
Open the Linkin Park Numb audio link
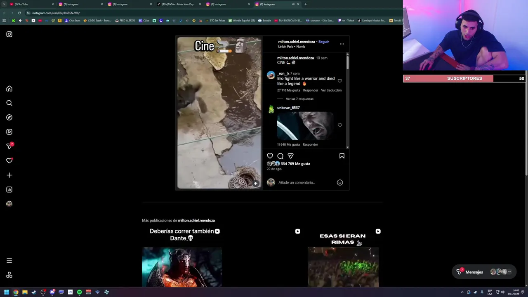(x=292, y=47)
